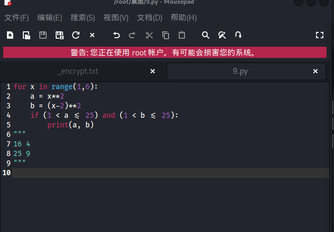Redo the last undone edit
Image resolution: width=334 pixels, height=232 pixels.
pyautogui.click(x=133, y=36)
